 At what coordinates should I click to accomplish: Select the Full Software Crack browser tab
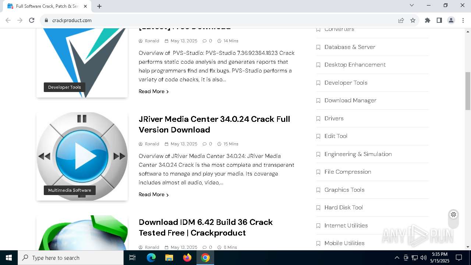click(47, 6)
